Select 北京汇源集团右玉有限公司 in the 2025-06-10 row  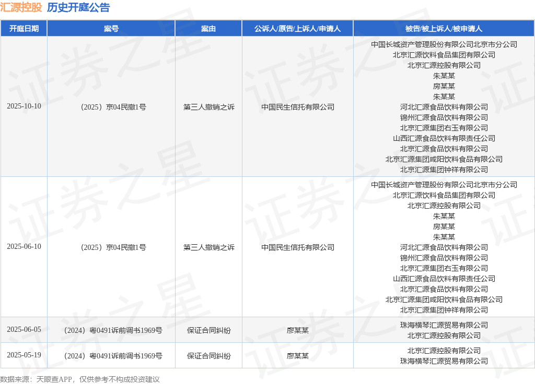tap(444, 268)
